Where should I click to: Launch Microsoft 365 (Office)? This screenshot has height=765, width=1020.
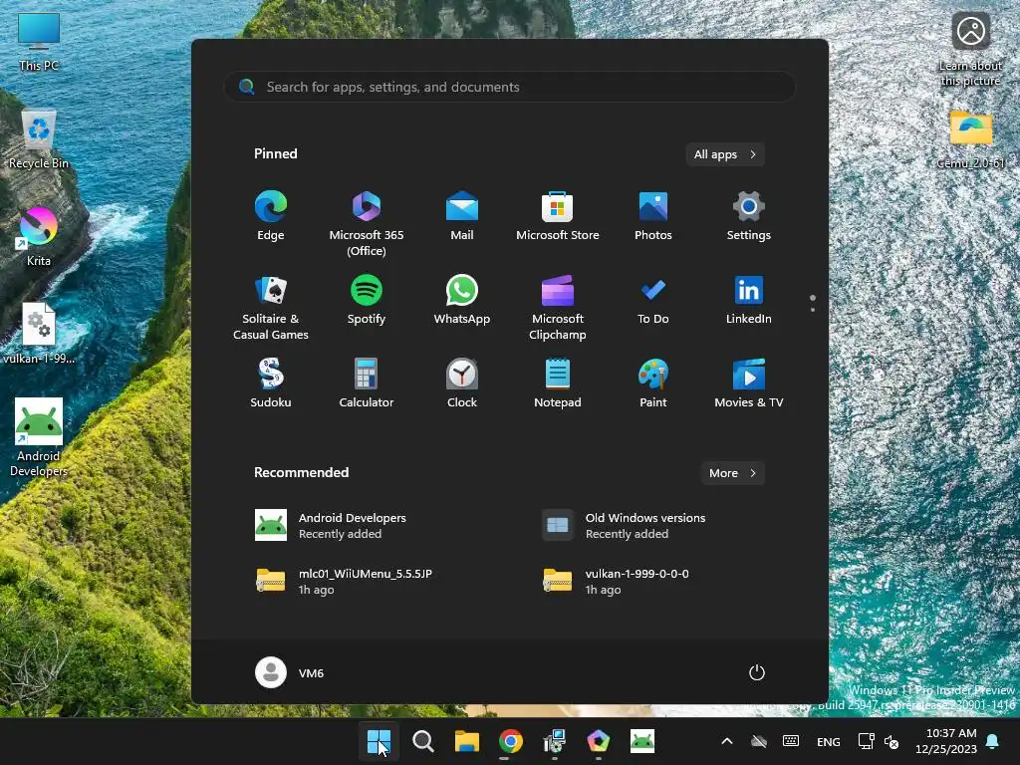367,223
